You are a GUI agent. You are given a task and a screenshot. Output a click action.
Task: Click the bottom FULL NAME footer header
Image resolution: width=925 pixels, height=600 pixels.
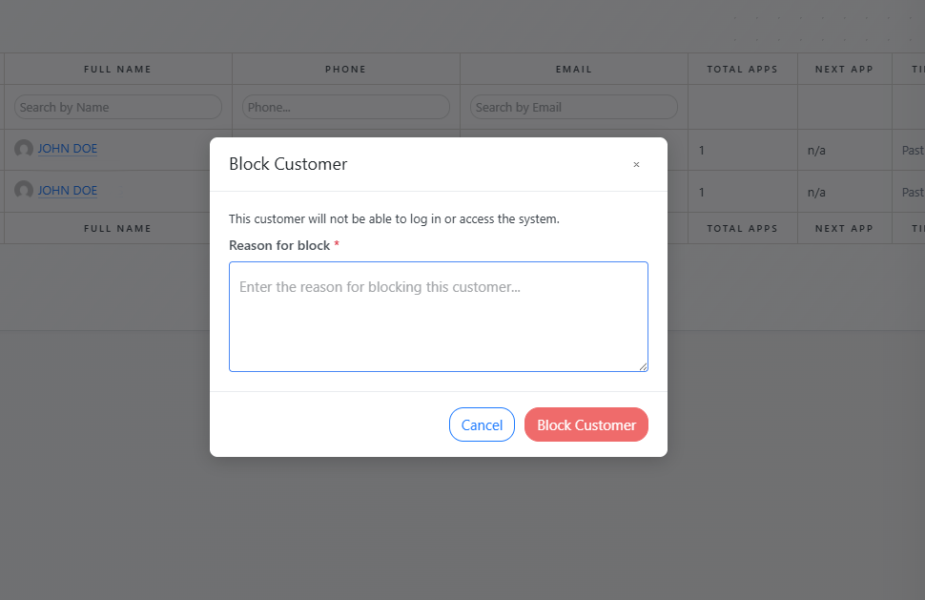coord(117,229)
